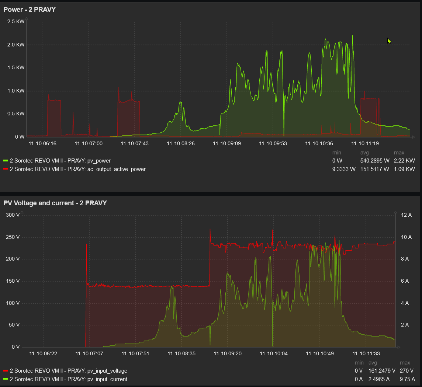
Task: Sort Power legend by the max column
Action: pos(399,153)
